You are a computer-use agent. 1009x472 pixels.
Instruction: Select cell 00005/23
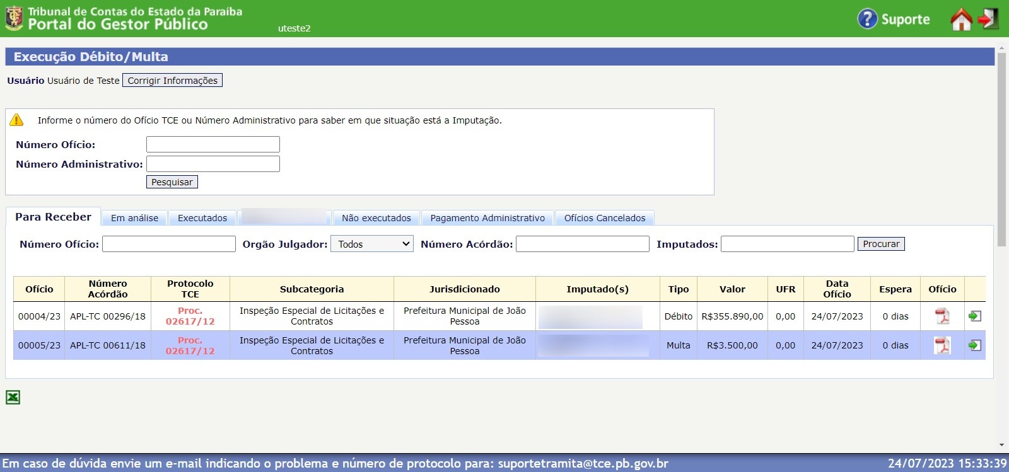click(39, 345)
